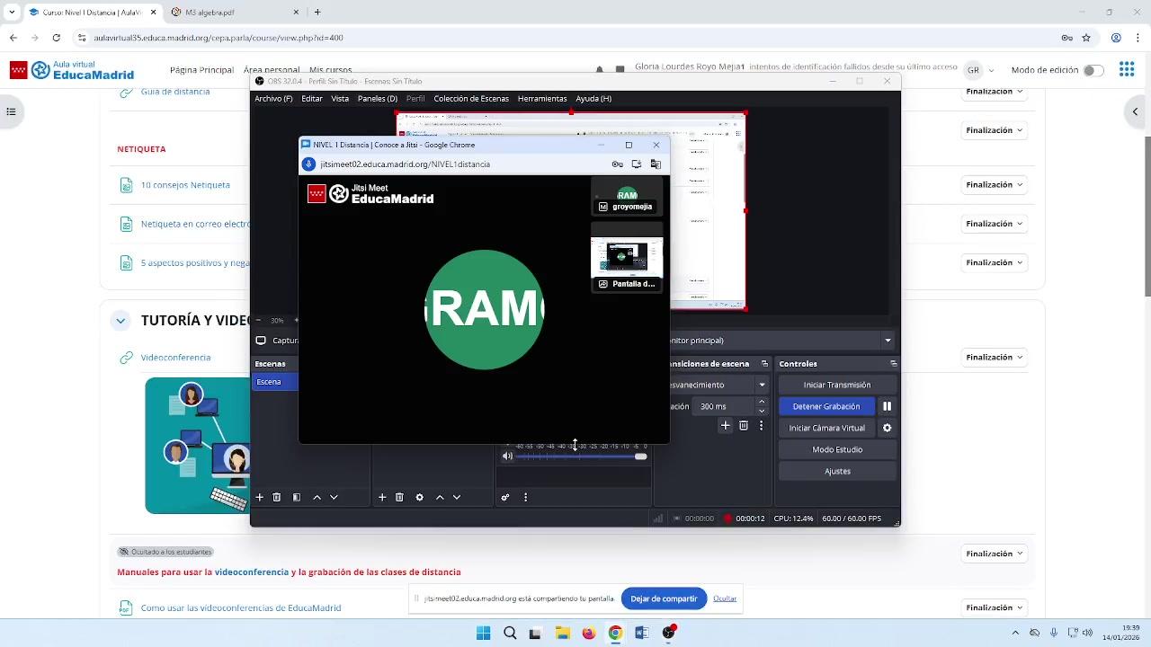Open source properties gear in Sources panel
This screenshot has width=1151, height=647.
click(419, 497)
